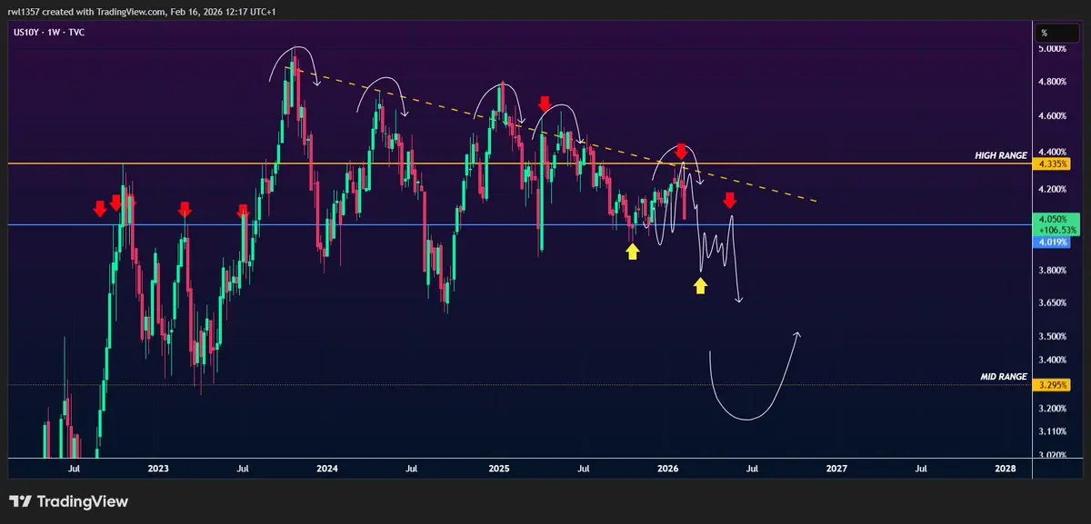Viewport: 1091px width, 524px height.
Task: Click the 3.500% price axis label
Action: pyautogui.click(x=1052, y=336)
